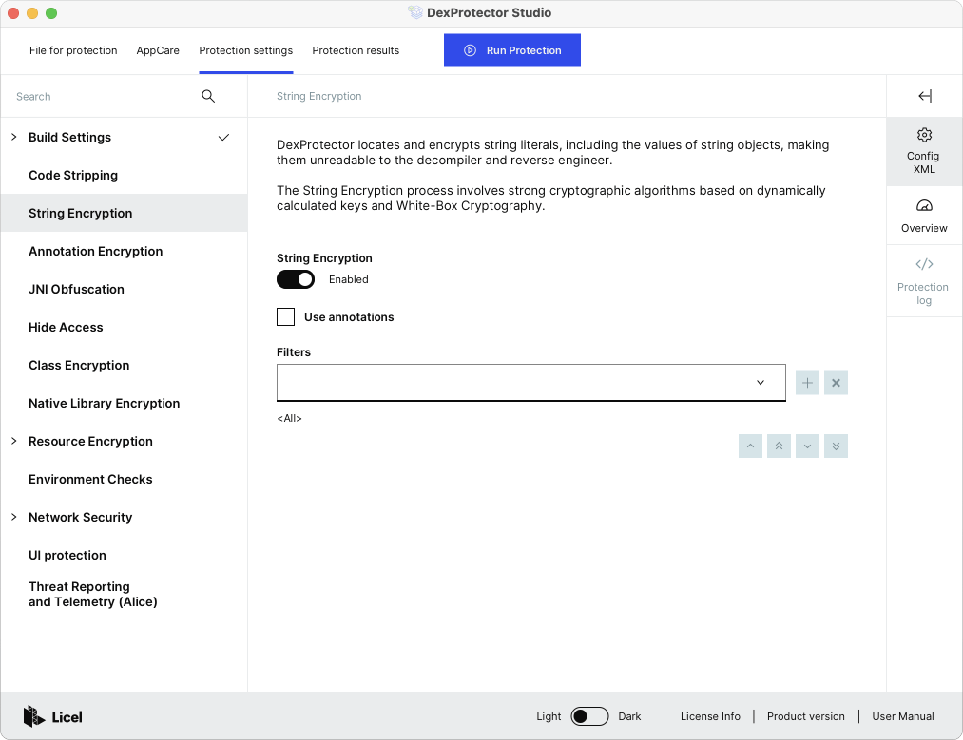Open the Filters dropdown
963x740 pixels.
pos(531,383)
